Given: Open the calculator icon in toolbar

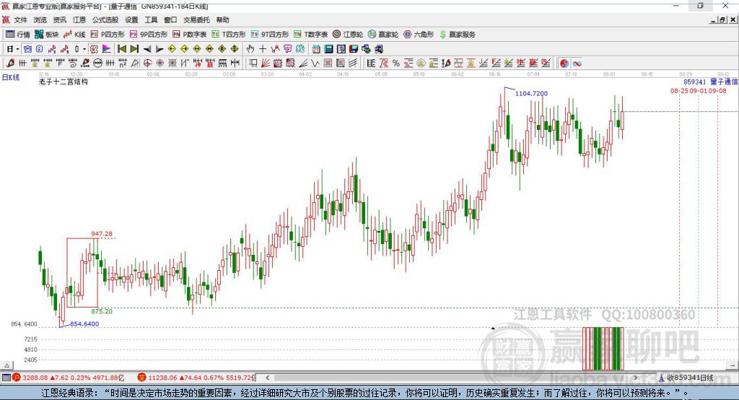Looking at the screenshot, I should 328,48.
